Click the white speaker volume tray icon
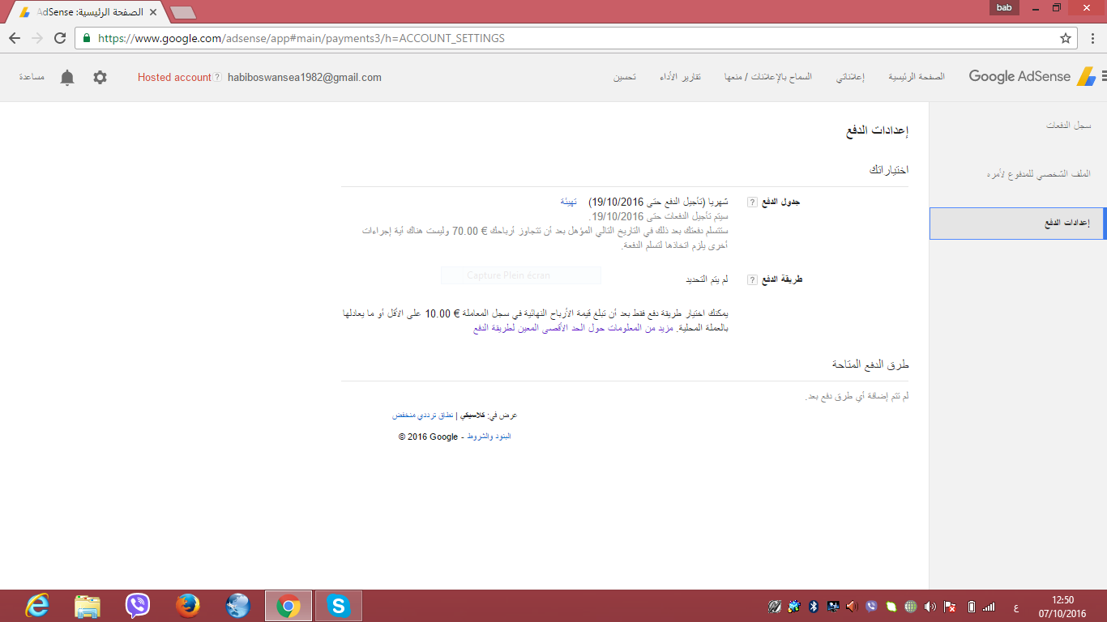 [930, 606]
